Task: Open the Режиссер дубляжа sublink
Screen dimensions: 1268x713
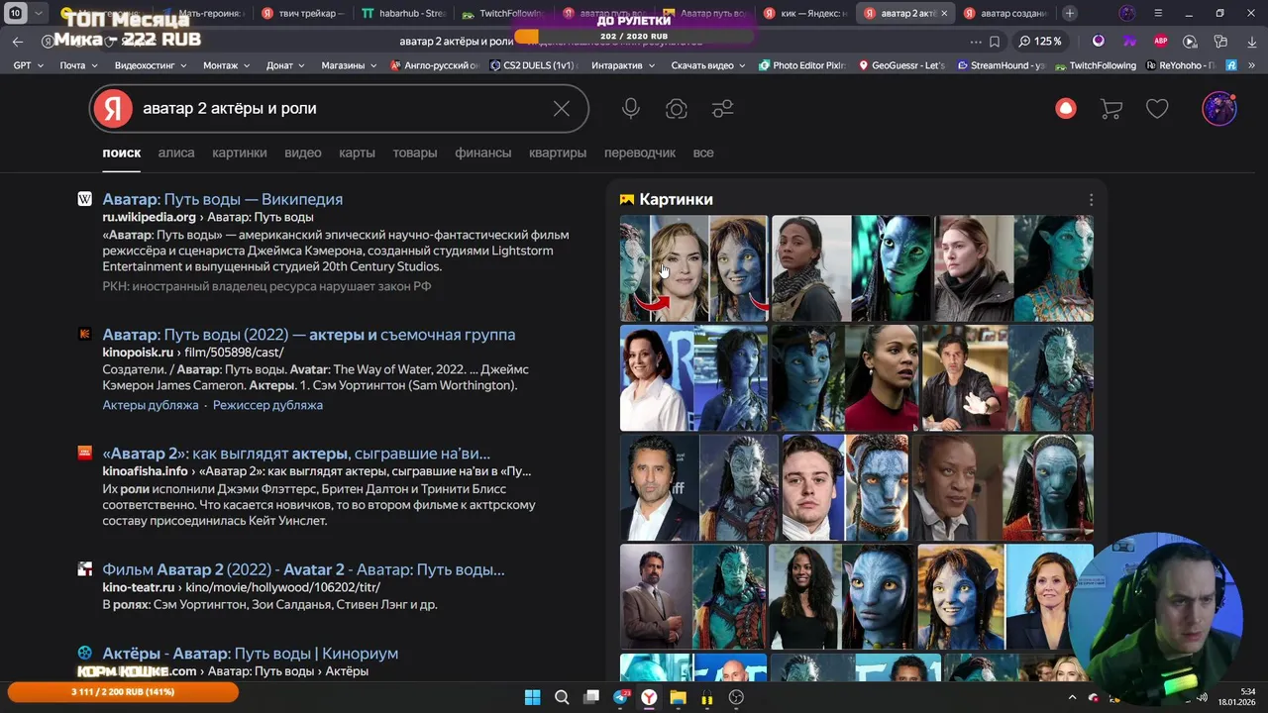Action: [267, 405]
